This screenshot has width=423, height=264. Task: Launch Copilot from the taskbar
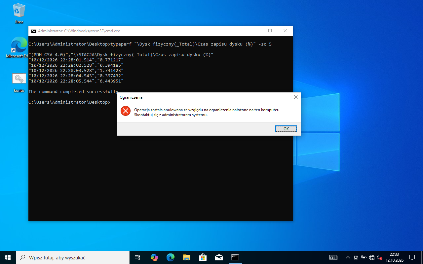pyautogui.click(x=154, y=257)
